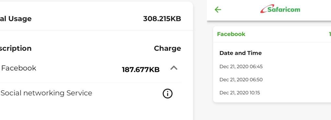Select the Dec 21, 2020 06:50 entry
Image resolution: width=331 pixels, height=120 pixels.
pyautogui.click(x=241, y=80)
